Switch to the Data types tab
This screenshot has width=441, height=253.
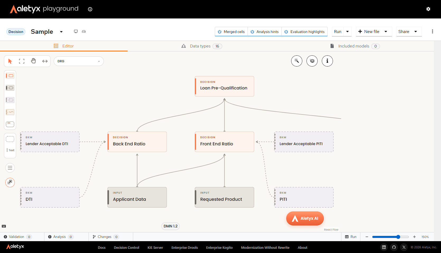pyautogui.click(x=202, y=46)
